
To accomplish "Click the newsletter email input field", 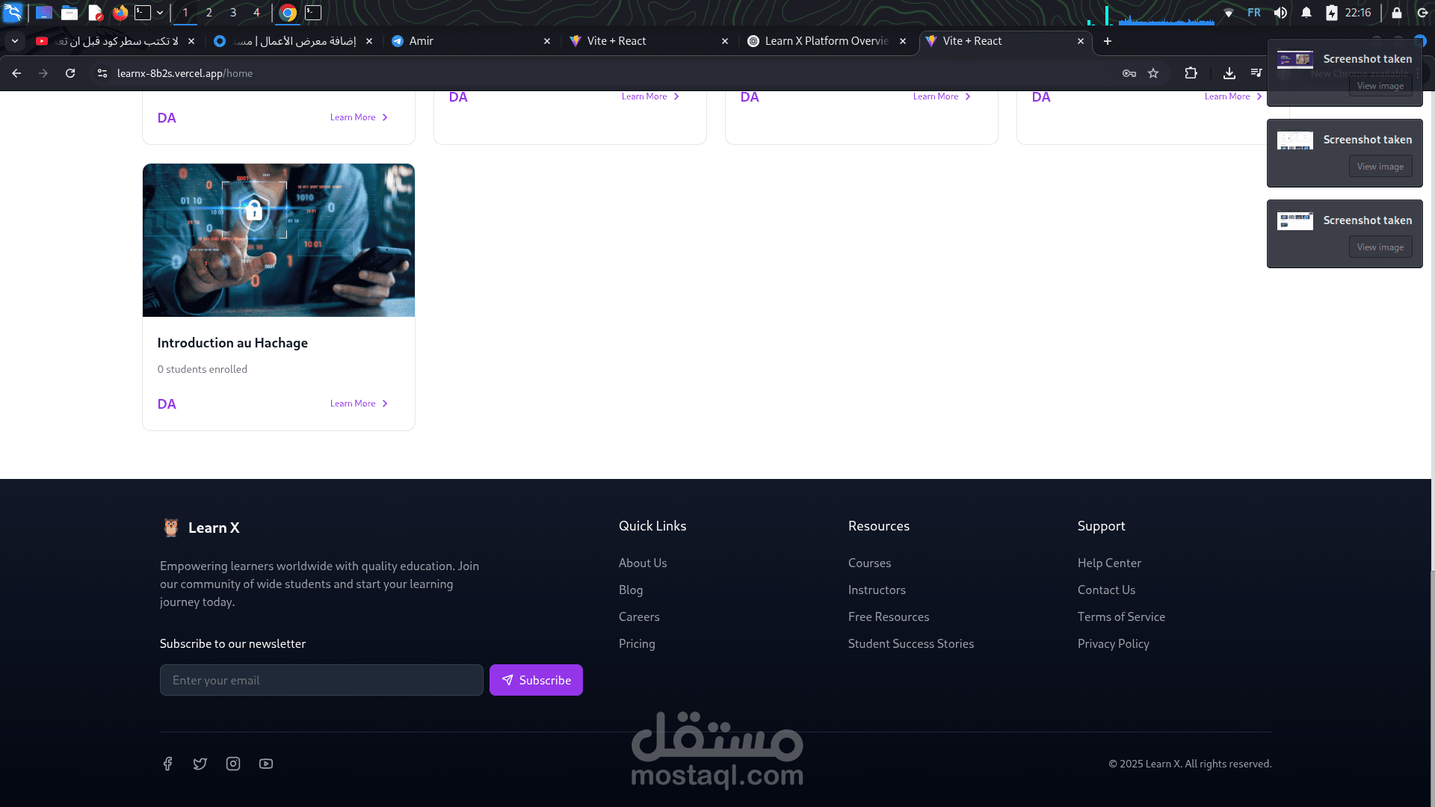I will point(321,680).
